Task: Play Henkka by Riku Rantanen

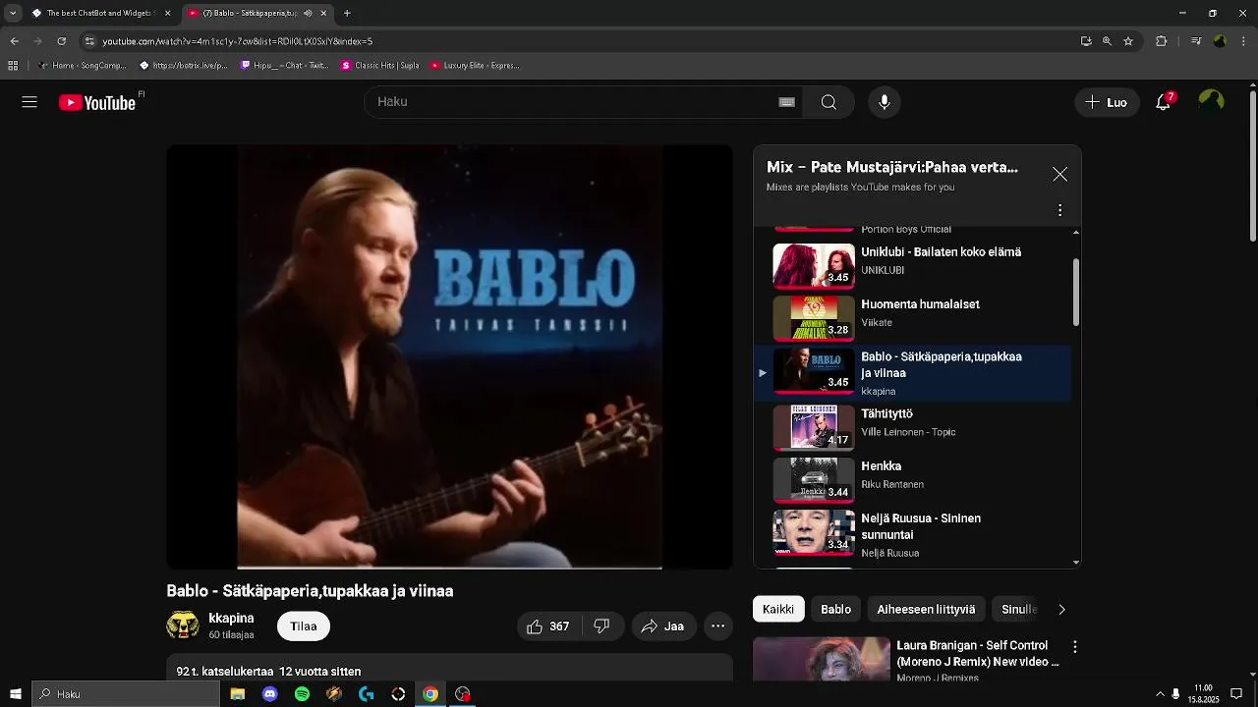Action: 914,479
